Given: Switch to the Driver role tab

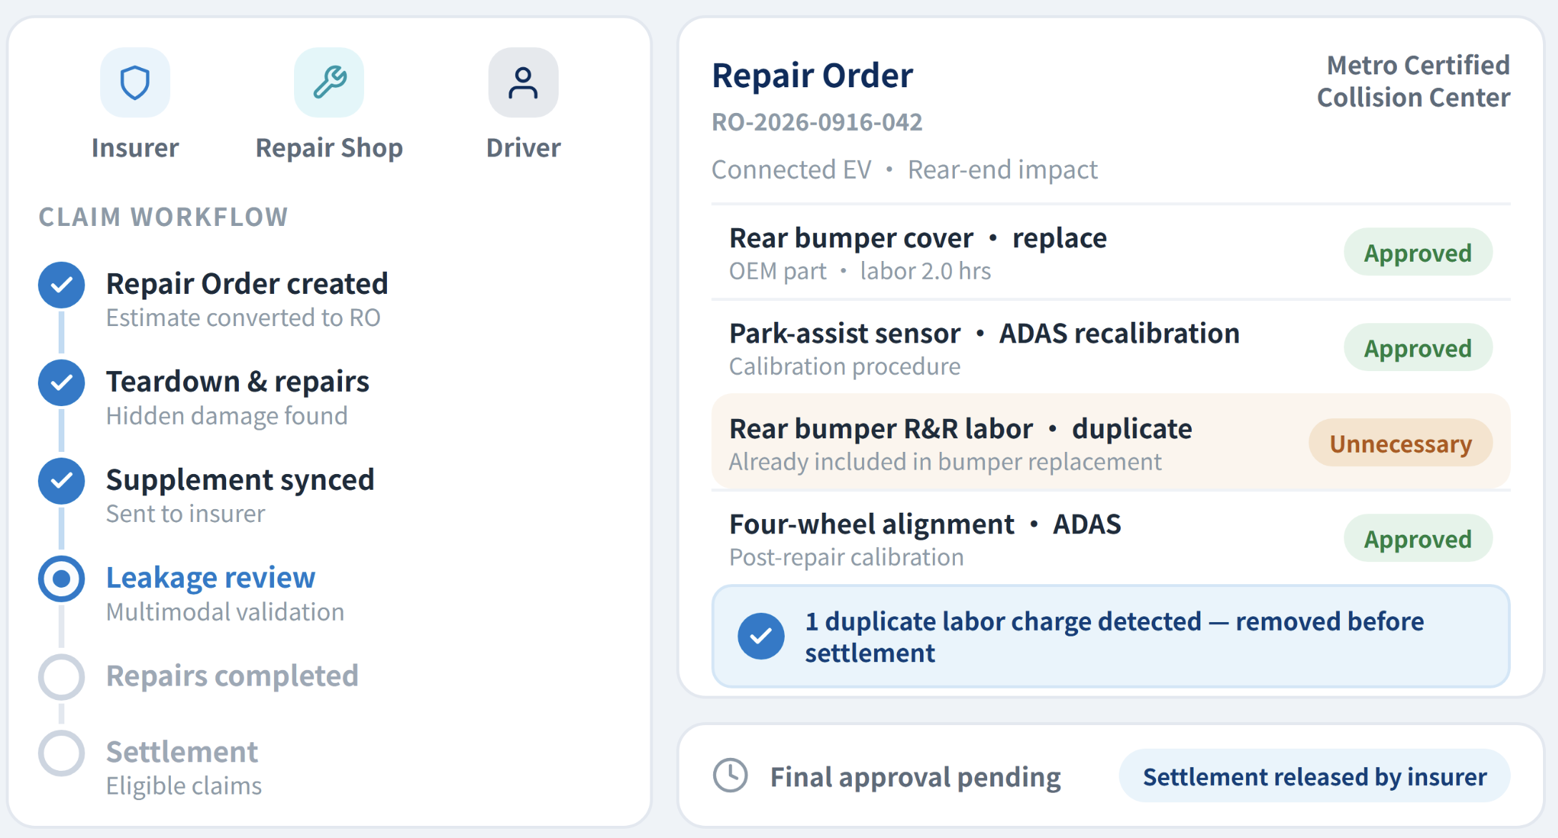Looking at the screenshot, I should tap(523, 104).
